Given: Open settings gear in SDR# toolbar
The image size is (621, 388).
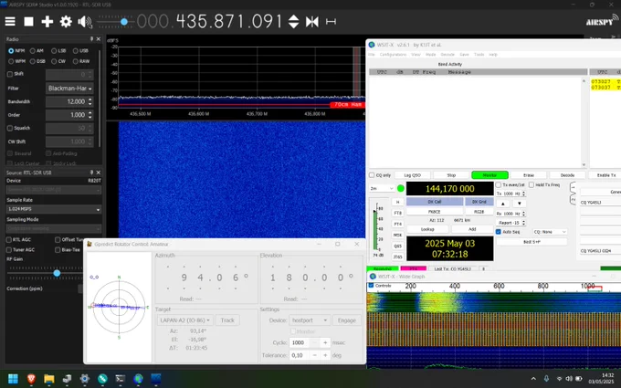Looking at the screenshot, I should 66,21.
